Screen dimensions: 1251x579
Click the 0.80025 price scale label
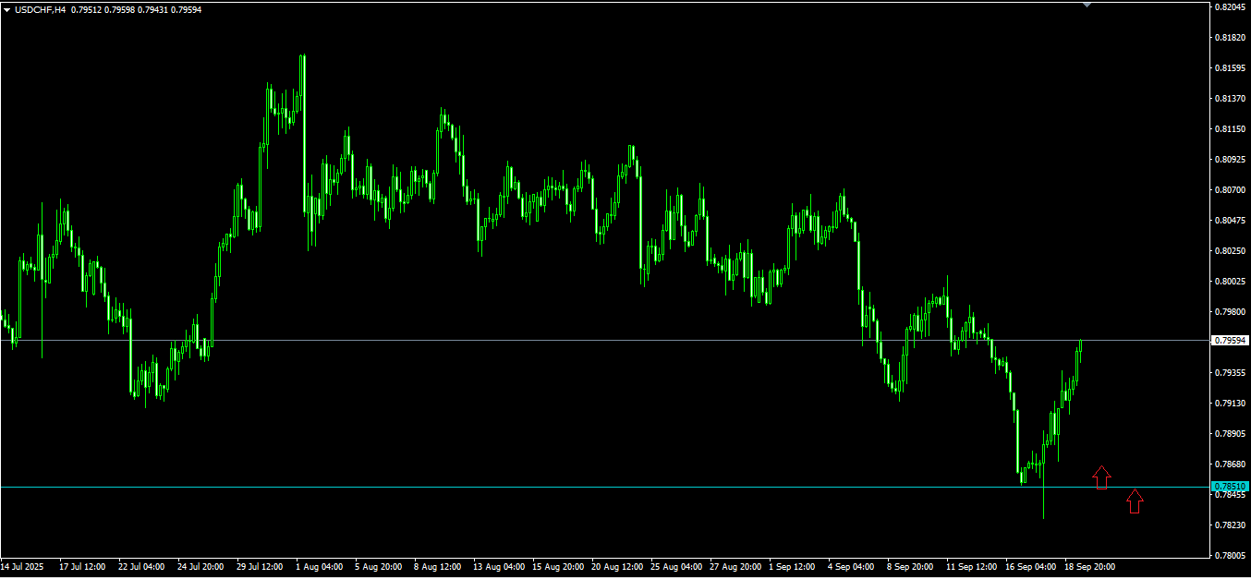point(1231,282)
